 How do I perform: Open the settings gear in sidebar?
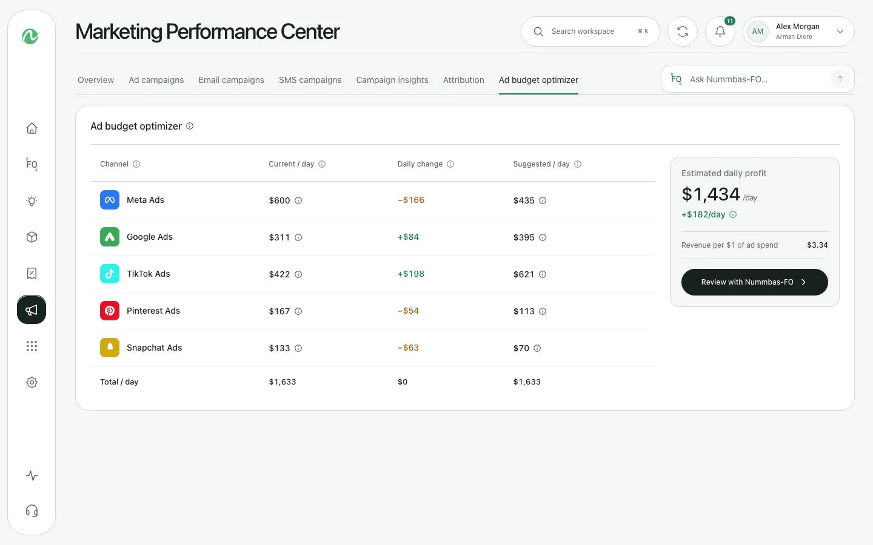[32, 383]
